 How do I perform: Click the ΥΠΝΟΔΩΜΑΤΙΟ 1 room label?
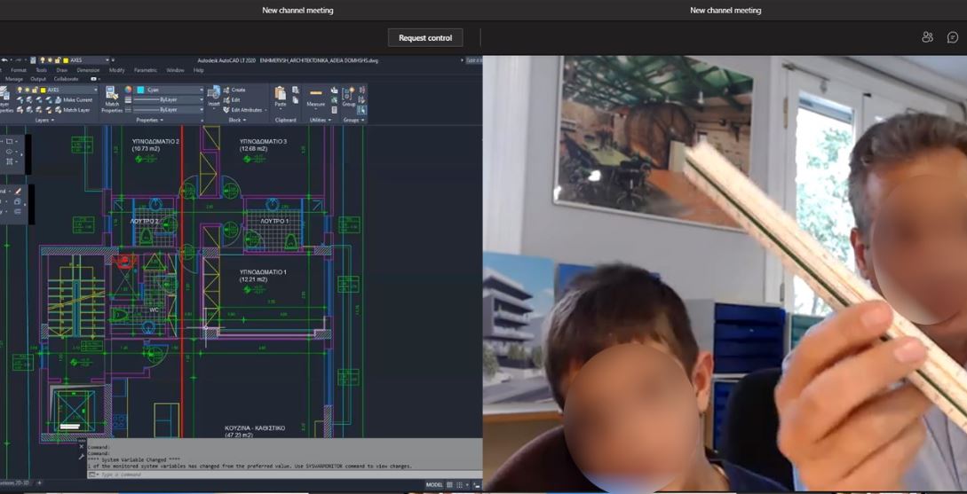(x=264, y=271)
